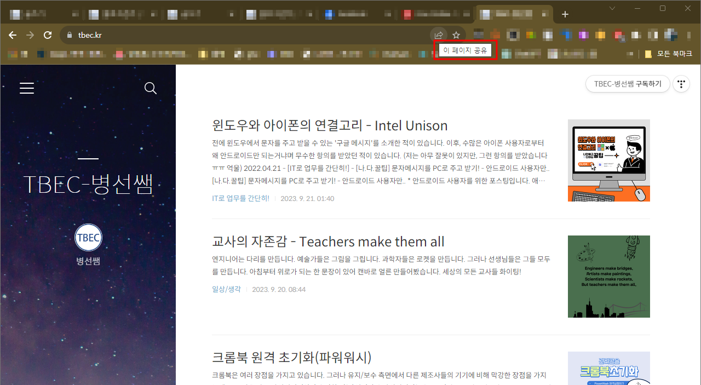Image resolution: width=701 pixels, height=385 pixels.
Task: Open a new browser tab with plus
Action: [565, 14]
